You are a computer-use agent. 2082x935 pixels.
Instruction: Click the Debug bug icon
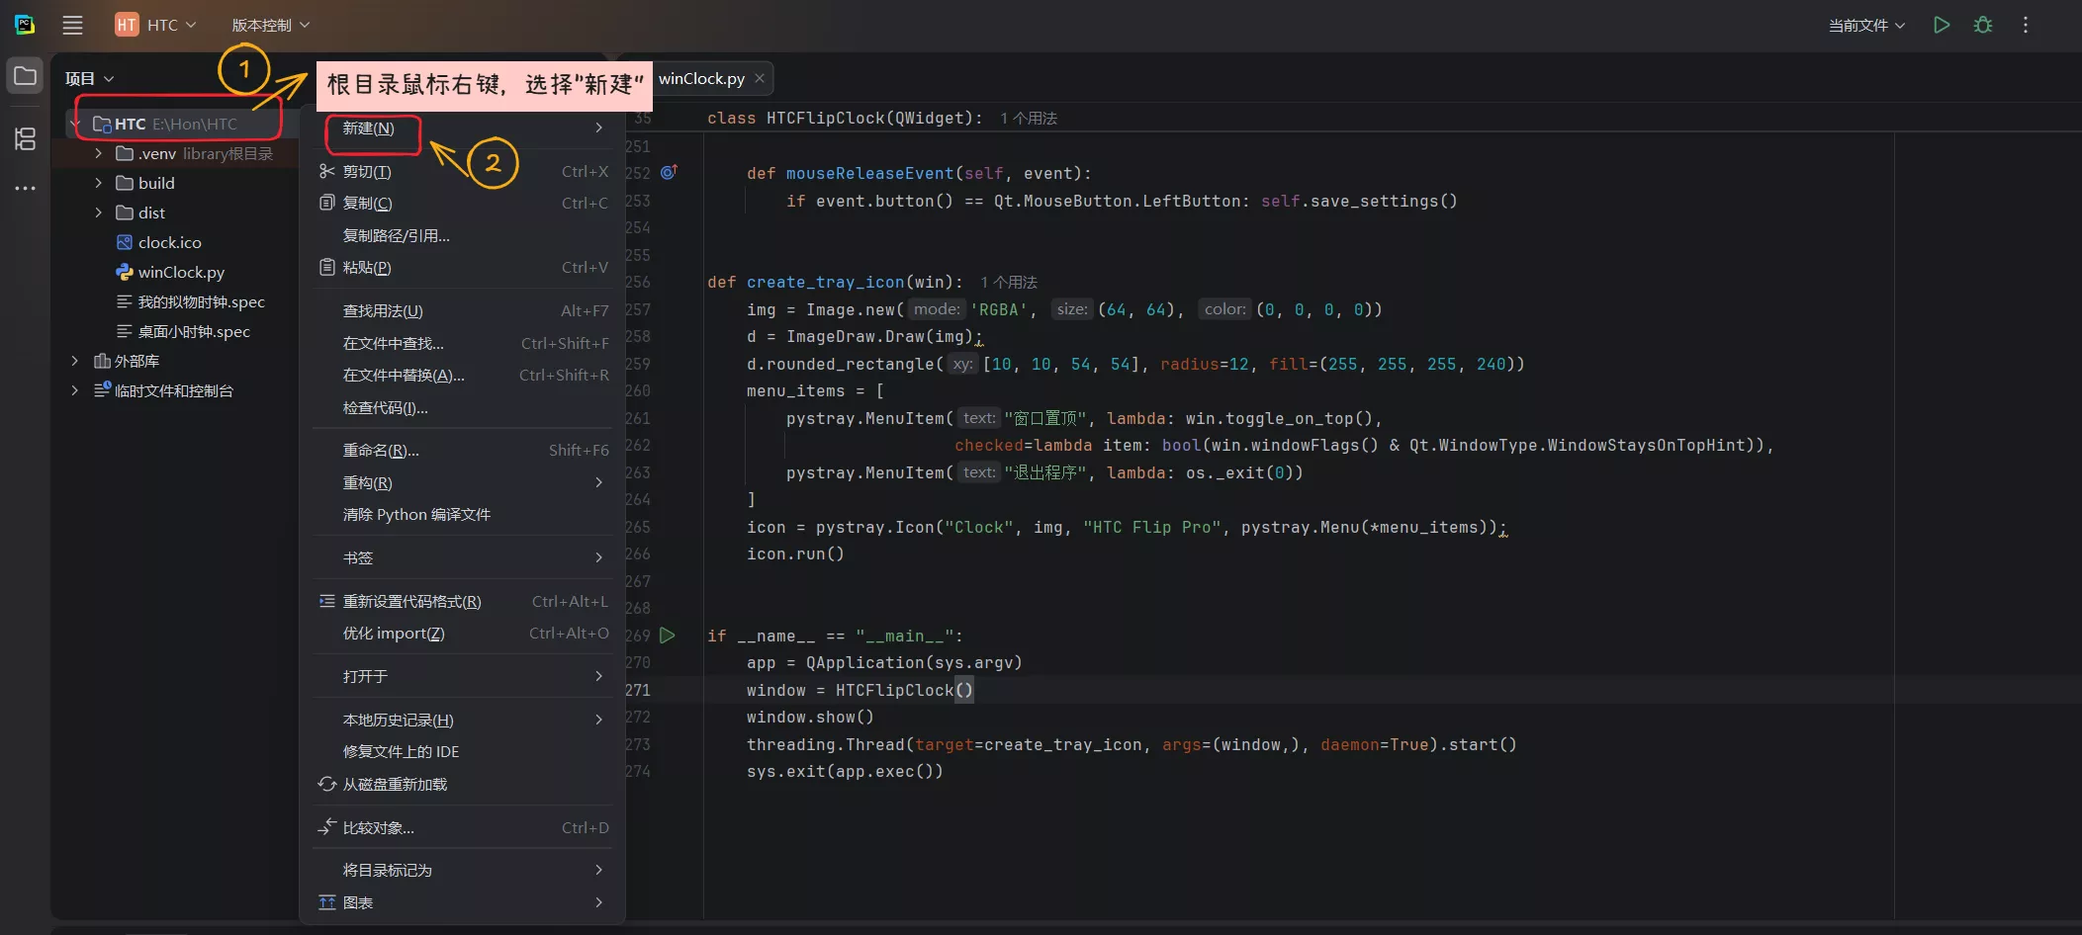click(1983, 25)
